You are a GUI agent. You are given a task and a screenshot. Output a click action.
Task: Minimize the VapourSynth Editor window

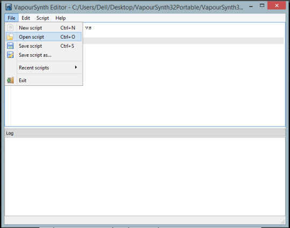pos(251,6)
